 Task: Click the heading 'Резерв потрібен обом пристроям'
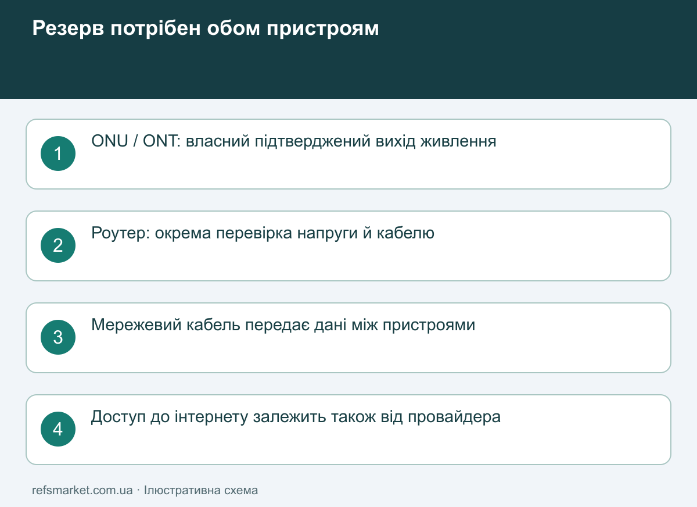click(205, 28)
